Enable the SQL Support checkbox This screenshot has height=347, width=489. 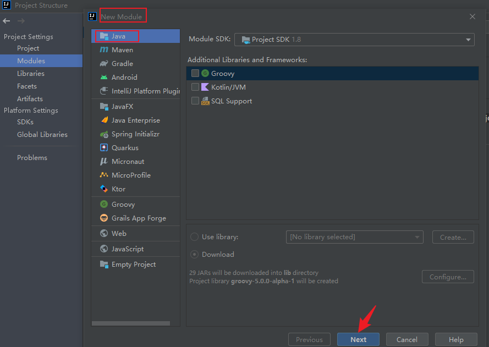195,101
